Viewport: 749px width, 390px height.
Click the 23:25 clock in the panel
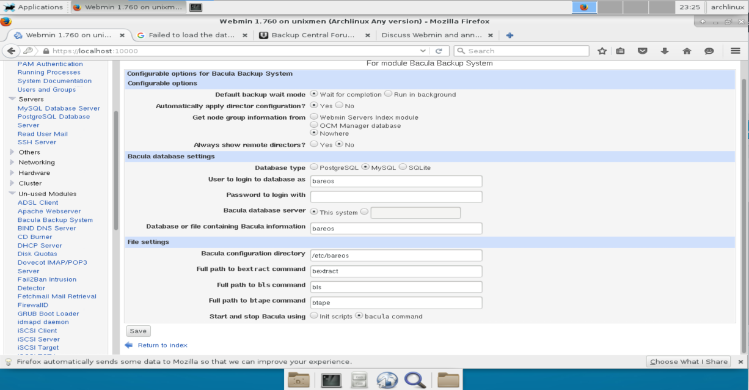coord(689,7)
